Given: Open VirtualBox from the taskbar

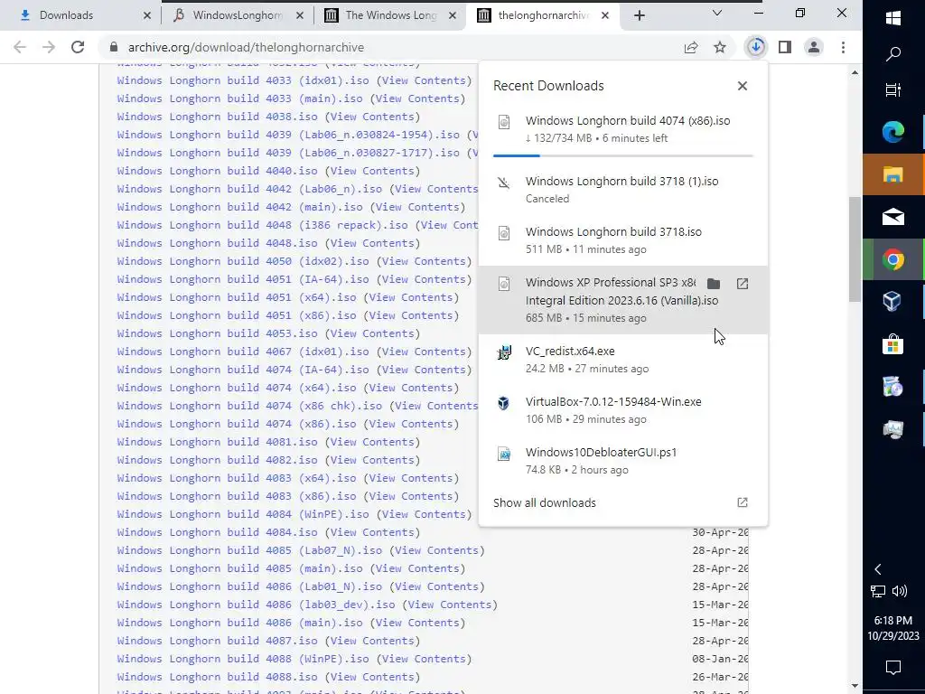Looking at the screenshot, I should pos(893,302).
